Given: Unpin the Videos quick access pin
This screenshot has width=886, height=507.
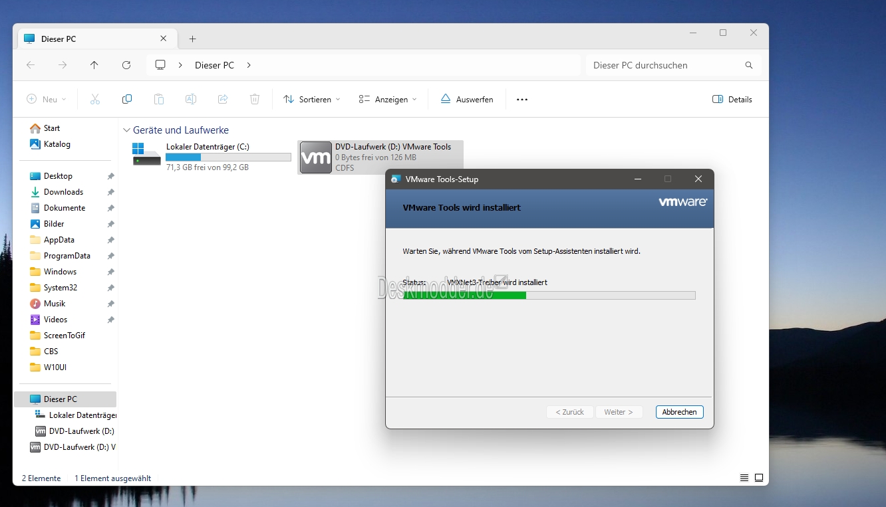Looking at the screenshot, I should [110, 320].
